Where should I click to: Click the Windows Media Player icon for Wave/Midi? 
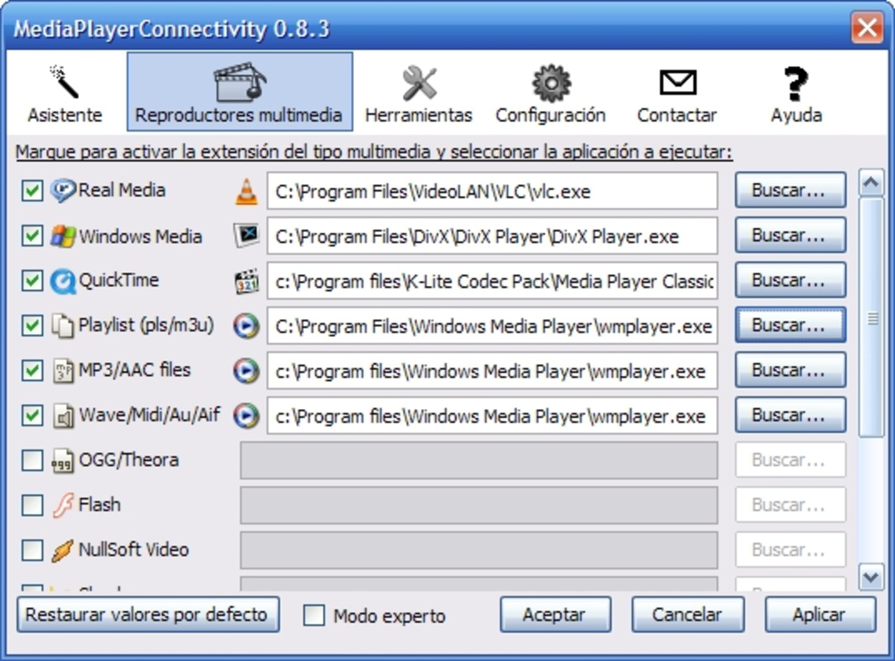point(246,416)
